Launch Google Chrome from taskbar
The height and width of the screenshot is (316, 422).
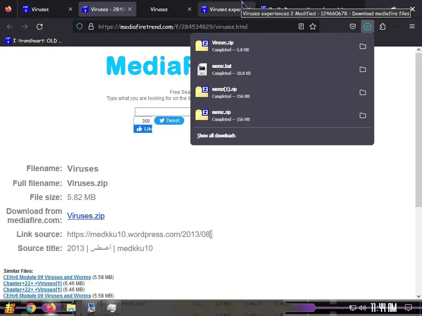coord(30,308)
